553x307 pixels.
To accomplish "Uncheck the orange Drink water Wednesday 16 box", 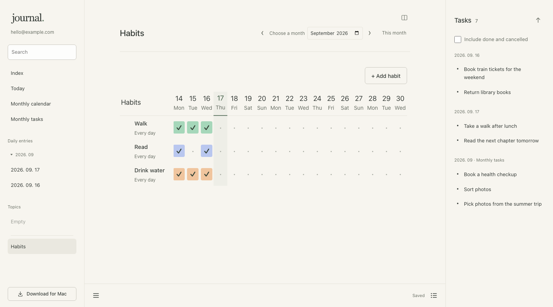I will coord(207,174).
